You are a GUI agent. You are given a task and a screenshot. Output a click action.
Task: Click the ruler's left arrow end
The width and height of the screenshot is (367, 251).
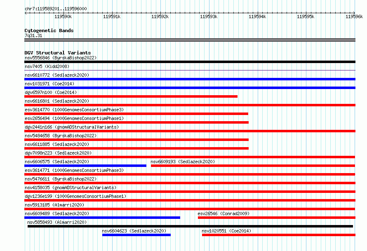[x=26, y=13]
